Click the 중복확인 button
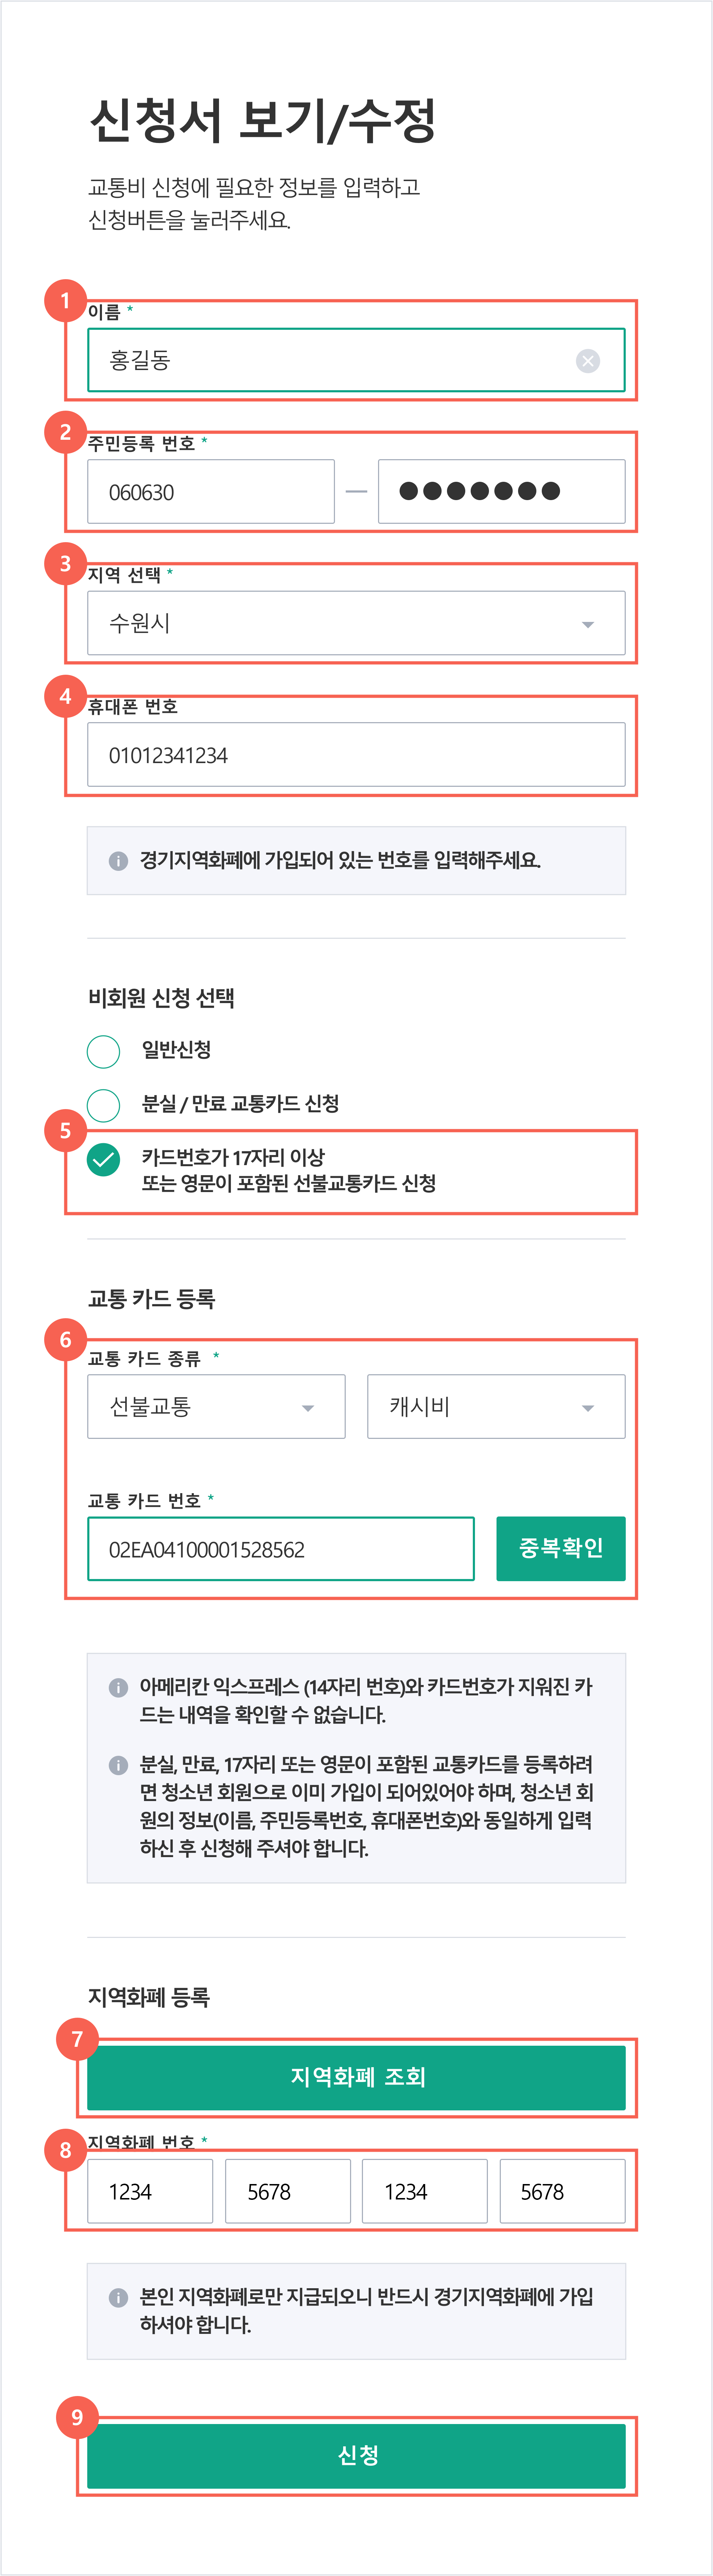Viewport: 713px width, 2576px height. coord(561,1549)
